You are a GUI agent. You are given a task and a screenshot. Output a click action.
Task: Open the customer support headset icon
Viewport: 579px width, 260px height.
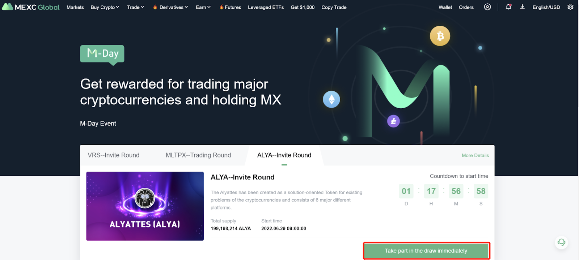coord(561,242)
